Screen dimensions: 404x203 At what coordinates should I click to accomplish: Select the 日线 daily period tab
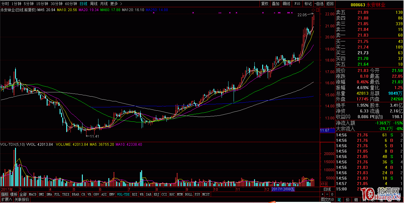(x=83, y=4)
